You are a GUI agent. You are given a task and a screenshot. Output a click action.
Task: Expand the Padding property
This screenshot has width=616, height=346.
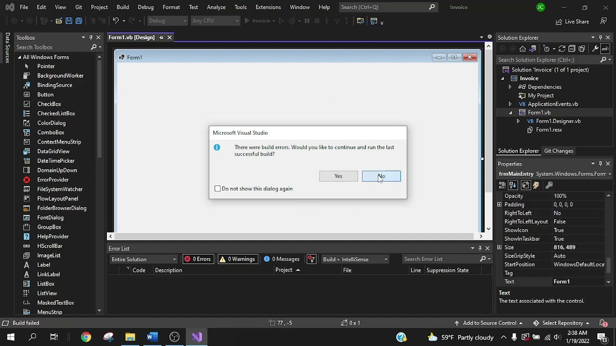(500, 205)
